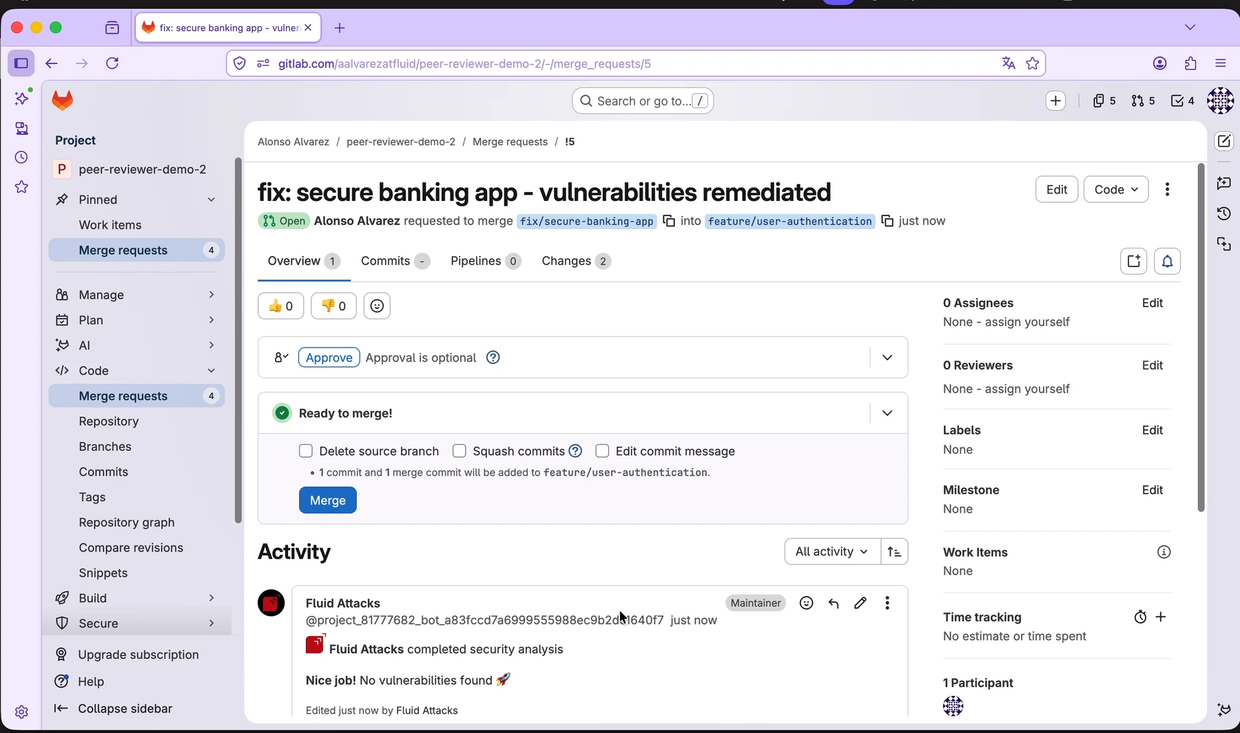Open the user avatar menu
Screen dimensions: 1240x733
(x=1220, y=100)
